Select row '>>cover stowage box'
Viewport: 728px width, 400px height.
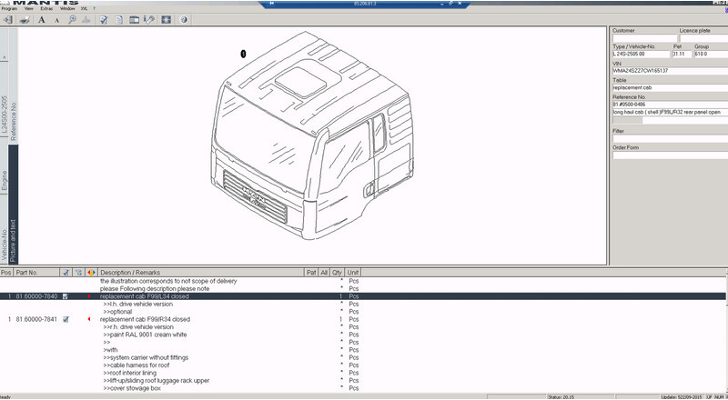[x=363, y=388]
